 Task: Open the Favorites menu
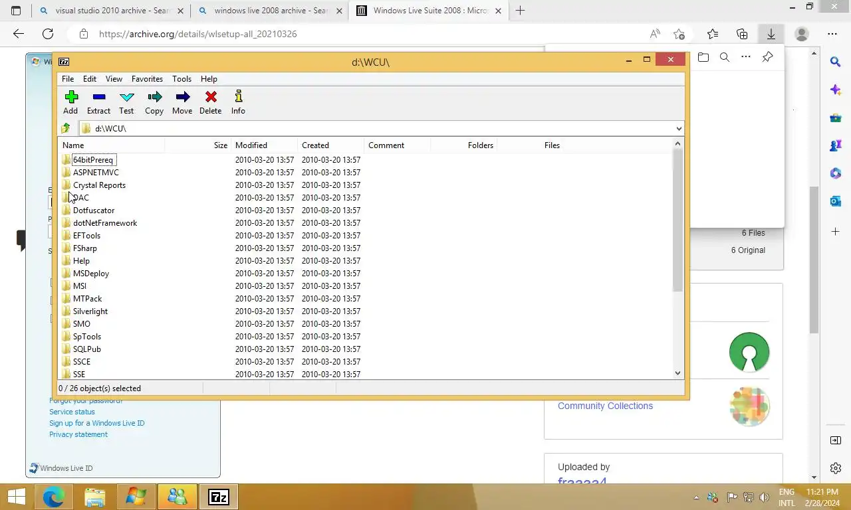coord(147,78)
